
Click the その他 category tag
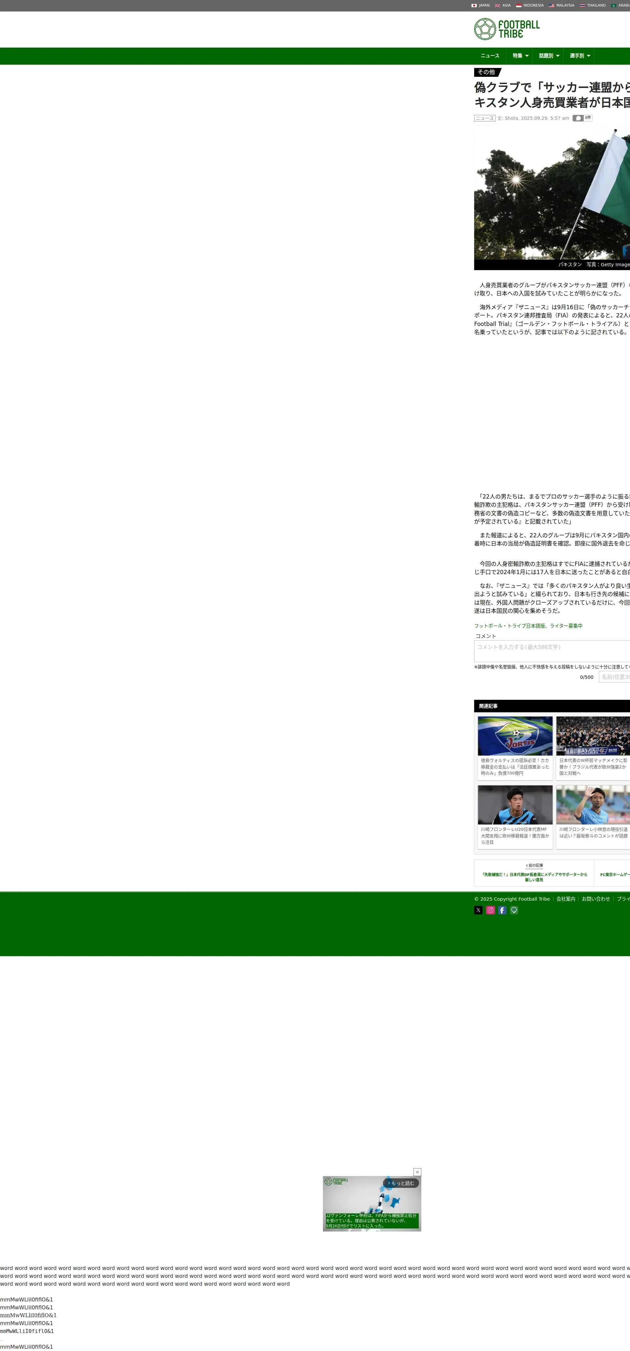pos(486,72)
